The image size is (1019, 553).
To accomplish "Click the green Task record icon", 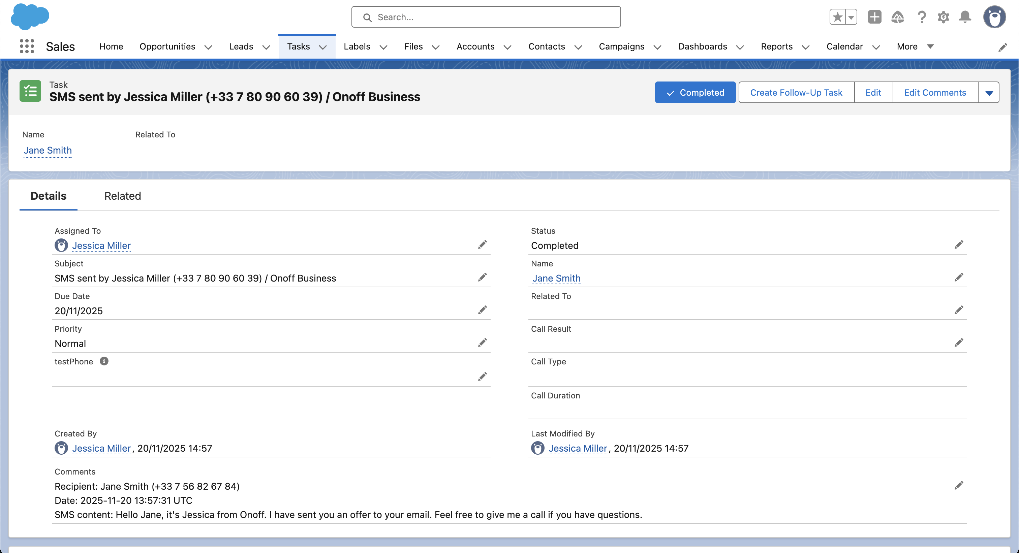I will (30, 91).
